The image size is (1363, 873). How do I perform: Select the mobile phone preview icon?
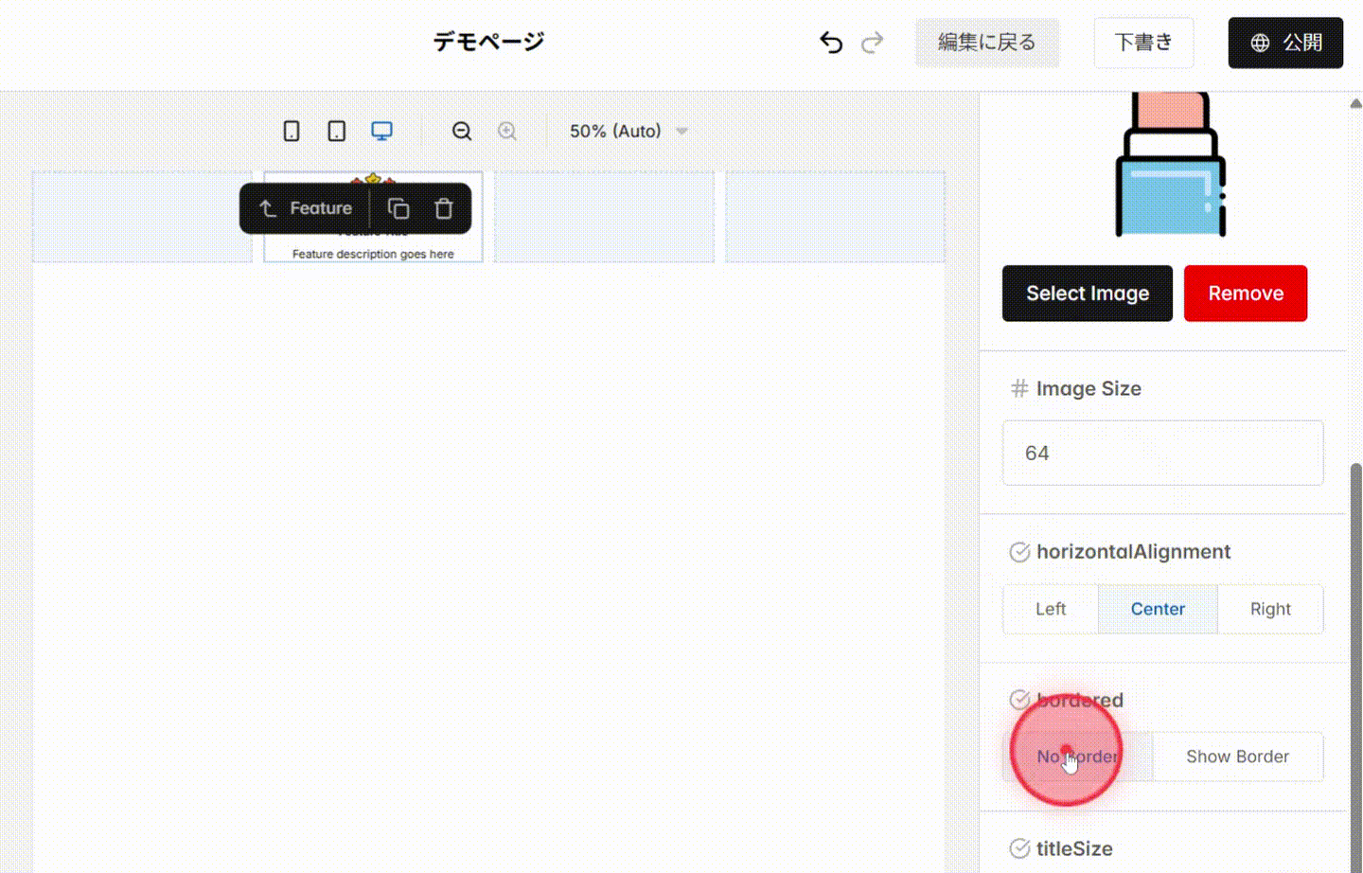click(x=291, y=131)
